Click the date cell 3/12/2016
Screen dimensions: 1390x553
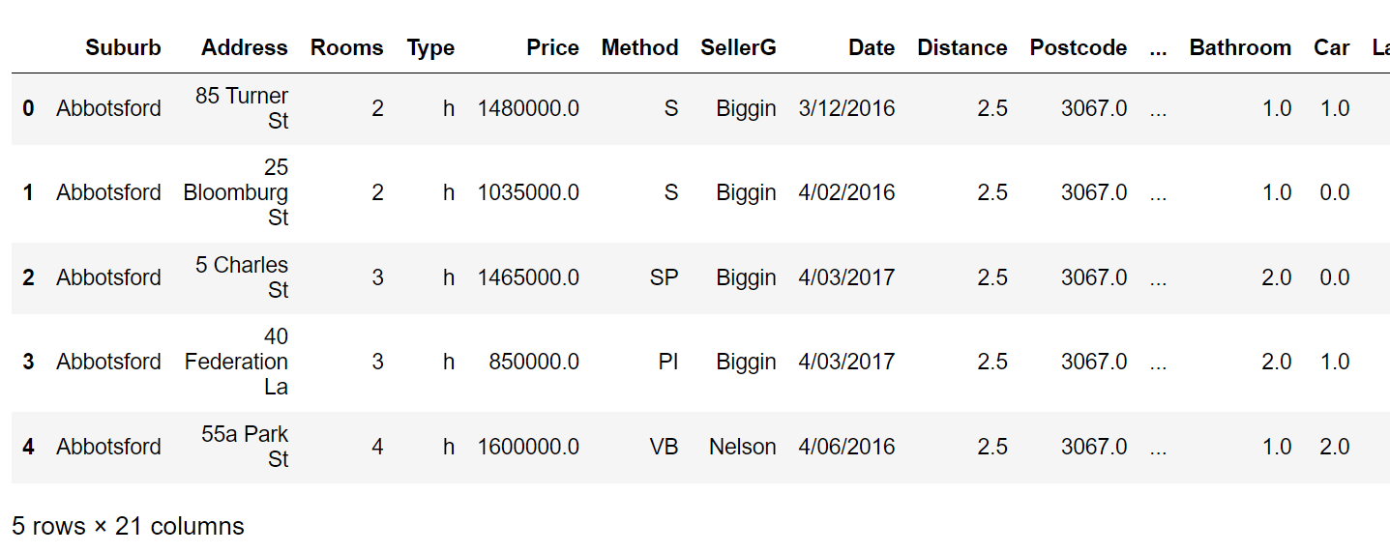click(x=846, y=108)
